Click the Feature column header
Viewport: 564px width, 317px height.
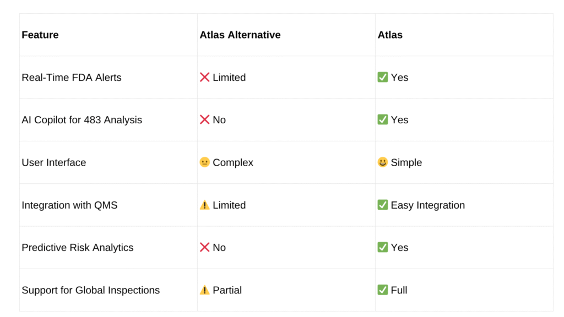point(40,35)
